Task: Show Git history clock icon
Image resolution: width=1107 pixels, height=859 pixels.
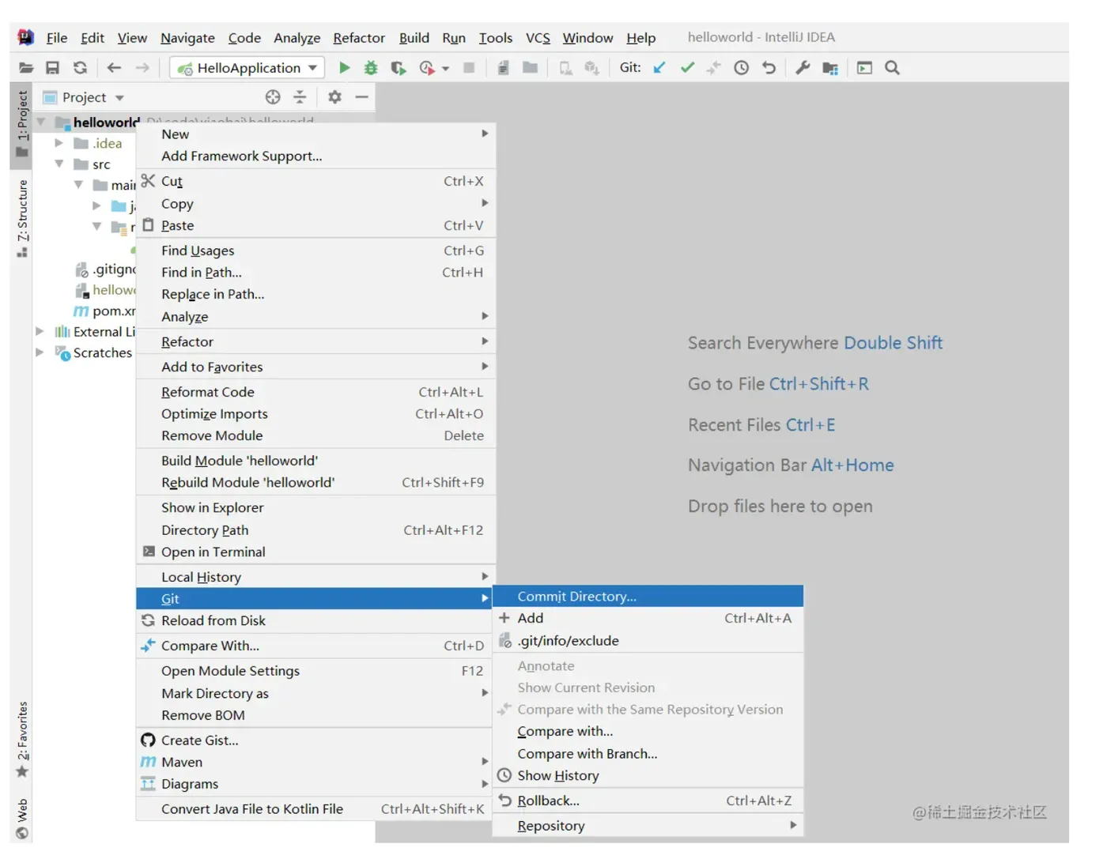Action: tap(741, 68)
